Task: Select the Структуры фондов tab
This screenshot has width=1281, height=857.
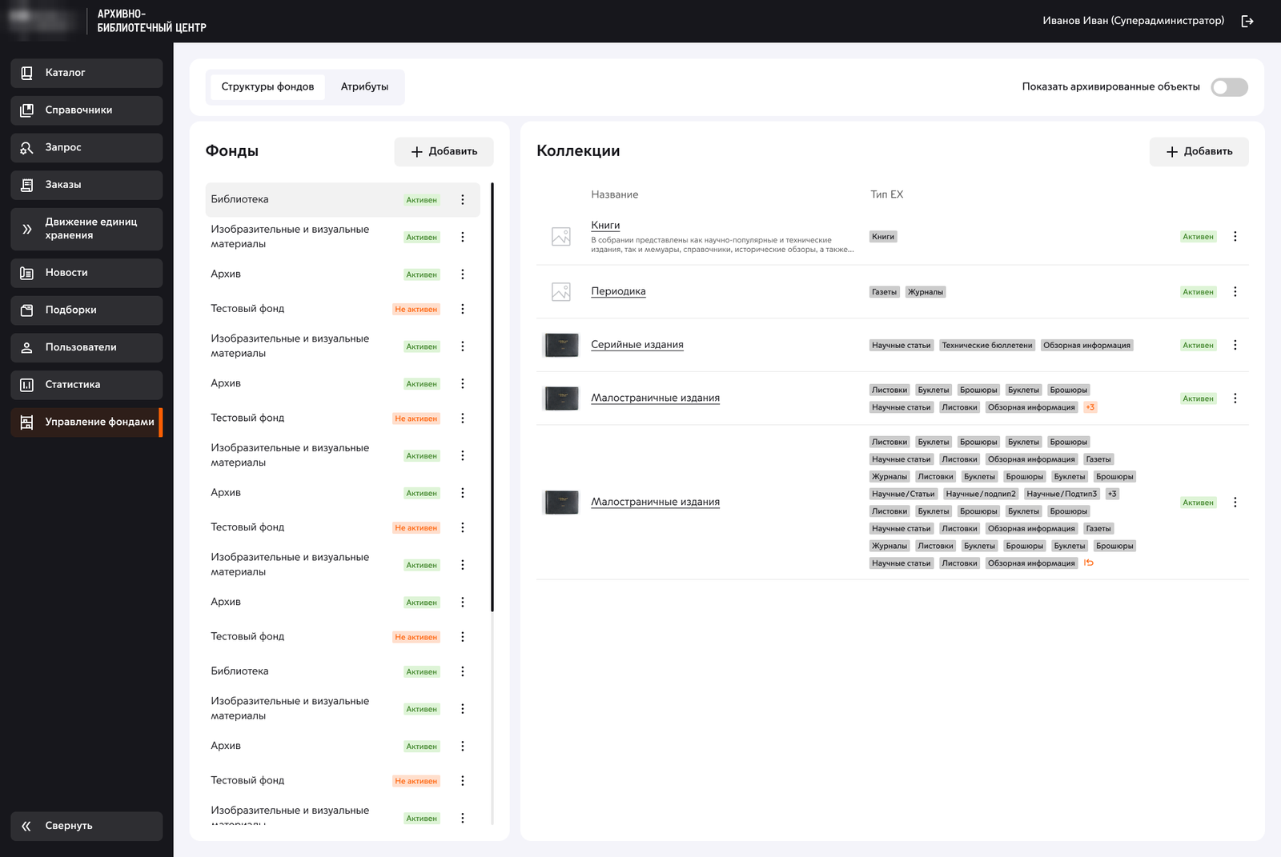Action: pos(267,86)
